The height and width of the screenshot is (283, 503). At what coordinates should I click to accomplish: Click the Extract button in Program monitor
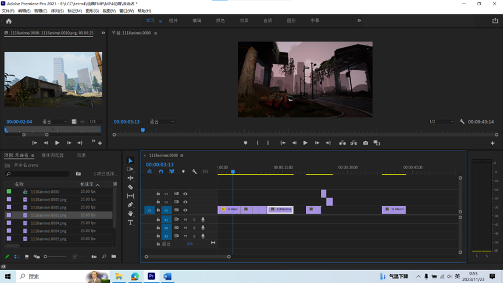[354, 143]
